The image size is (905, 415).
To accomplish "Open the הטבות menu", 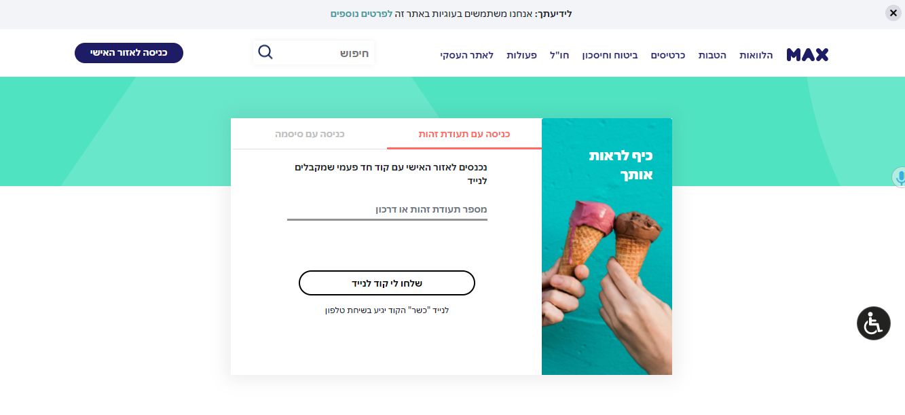I will 712,55.
